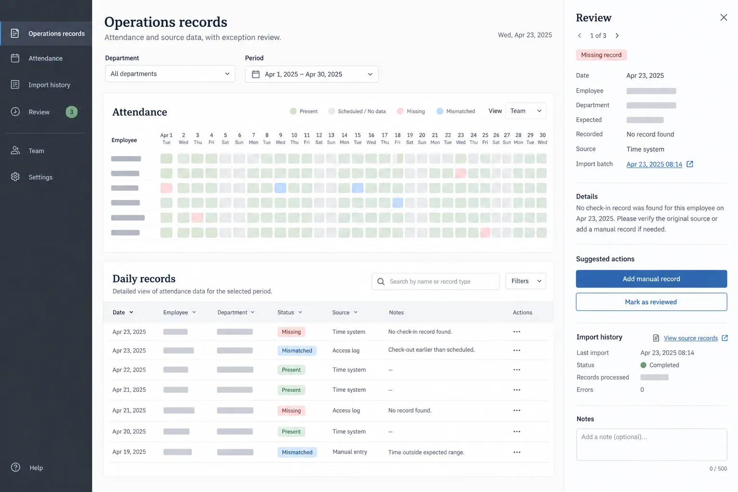Viewport: 738px width, 492px height.
Task: Click the Help link in the sidebar
Action: click(36, 467)
